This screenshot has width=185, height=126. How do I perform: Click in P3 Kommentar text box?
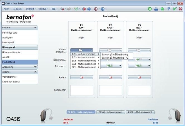click(139, 91)
